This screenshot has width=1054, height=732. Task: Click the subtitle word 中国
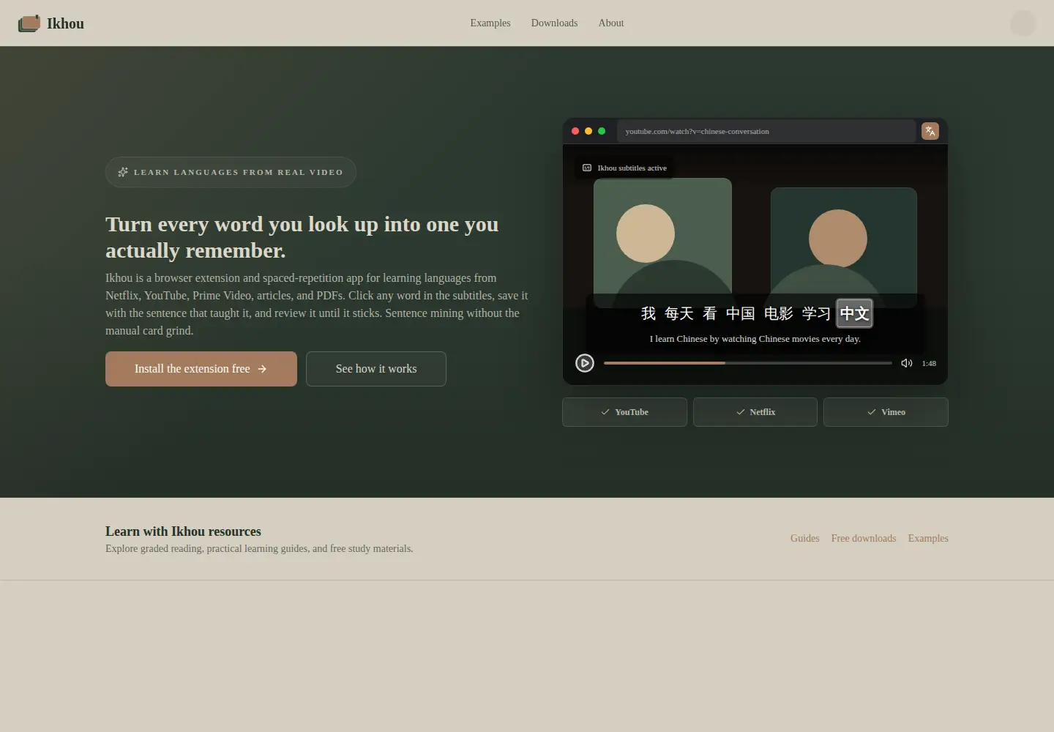(741, 313)
